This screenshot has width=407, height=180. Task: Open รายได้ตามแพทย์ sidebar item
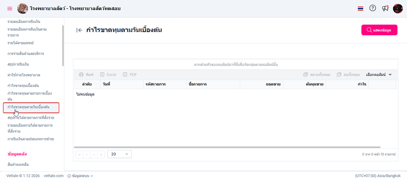[20, 43]
